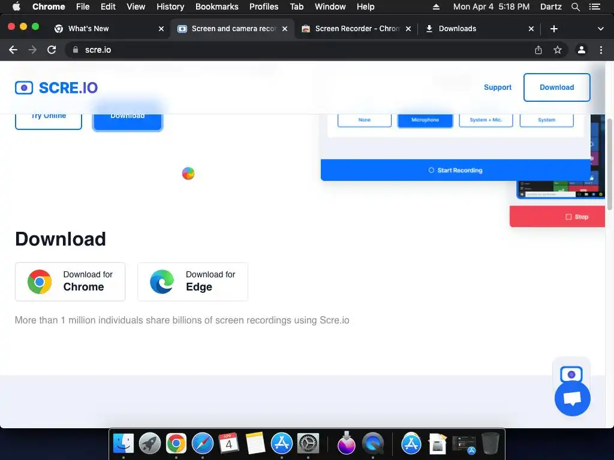This screenshot has width=614, height=460.
Task: Click the red Stop button
Action: 557,217
